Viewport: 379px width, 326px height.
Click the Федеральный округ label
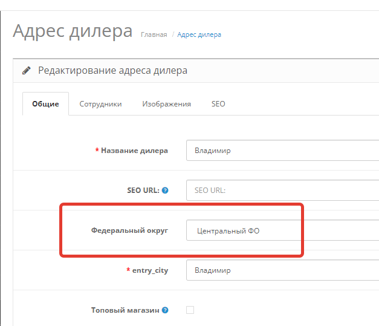tap(129, 230)
